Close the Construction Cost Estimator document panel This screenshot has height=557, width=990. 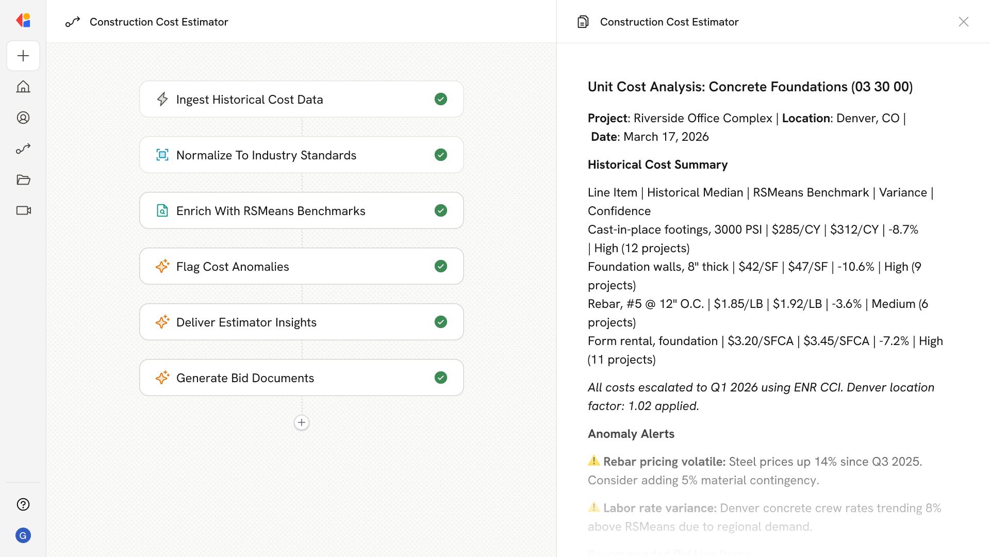click(963, 22)
